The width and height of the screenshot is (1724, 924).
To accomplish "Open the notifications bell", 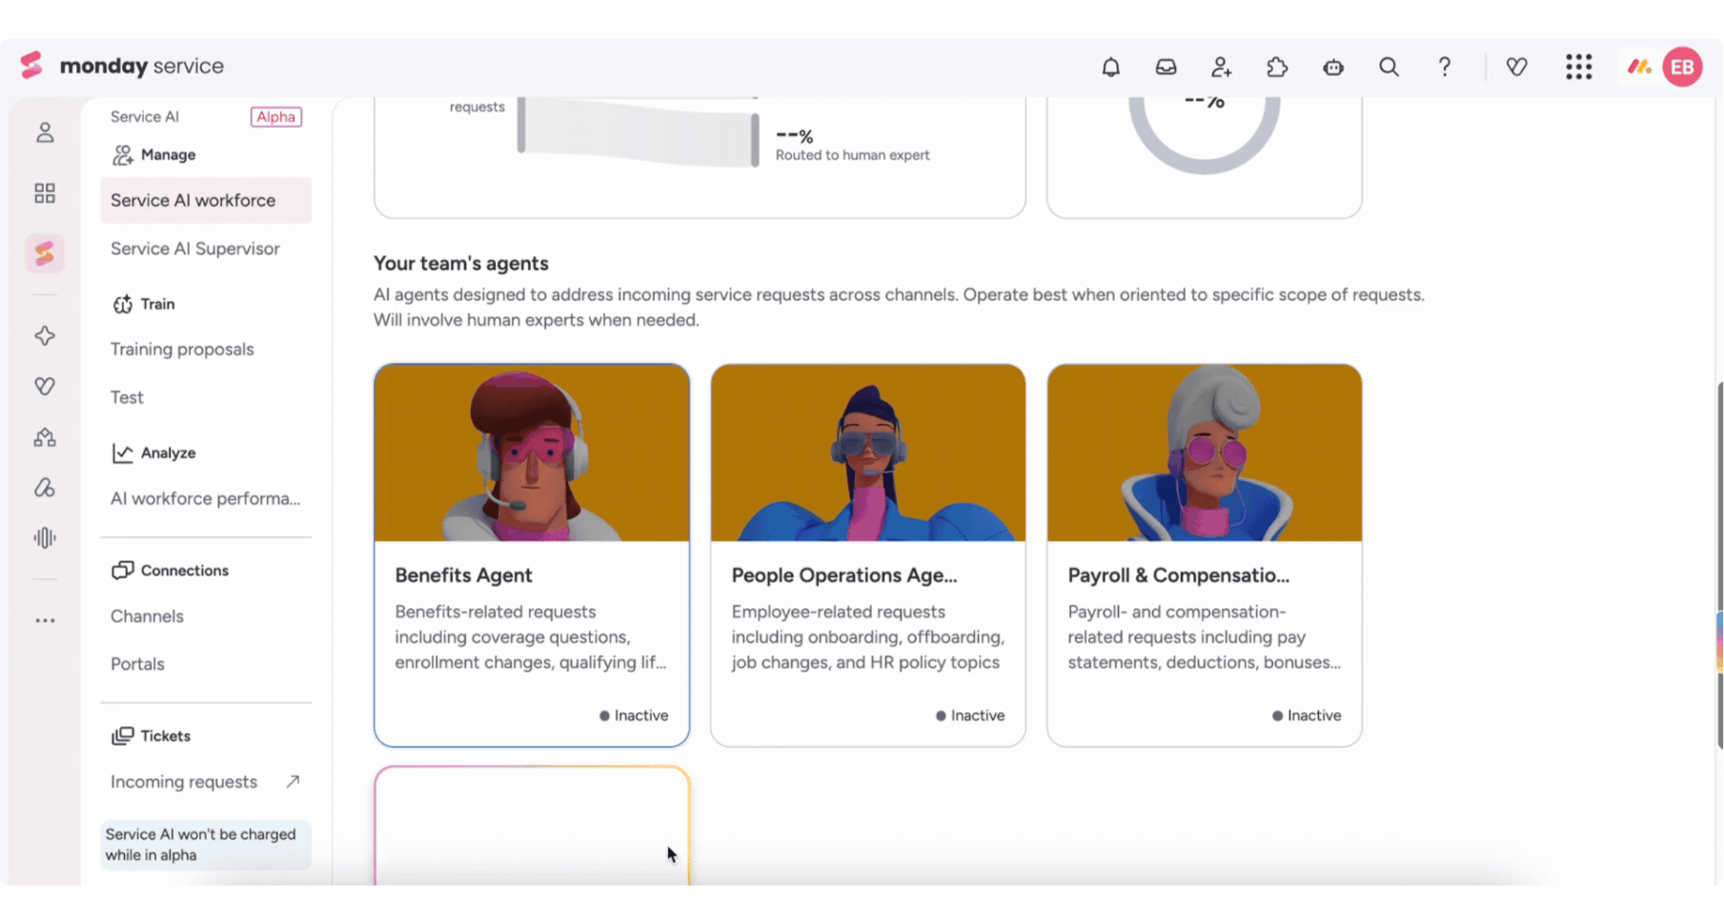I will [1110, 67].
